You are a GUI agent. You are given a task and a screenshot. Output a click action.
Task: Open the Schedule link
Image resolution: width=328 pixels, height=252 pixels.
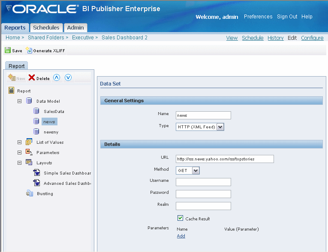(253, 38)
